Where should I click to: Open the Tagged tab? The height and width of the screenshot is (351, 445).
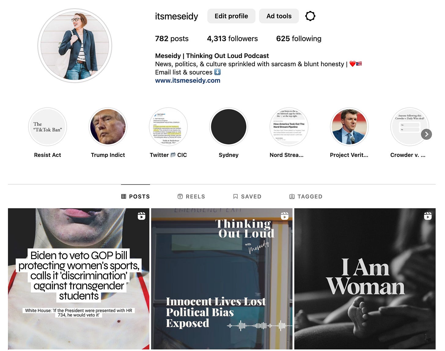[306, 197]
